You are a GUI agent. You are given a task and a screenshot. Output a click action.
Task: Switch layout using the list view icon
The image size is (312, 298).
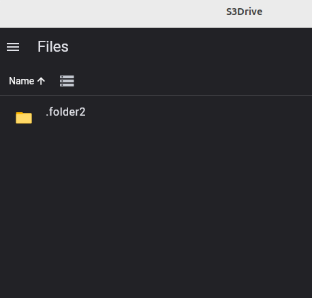tap(67, 81)
